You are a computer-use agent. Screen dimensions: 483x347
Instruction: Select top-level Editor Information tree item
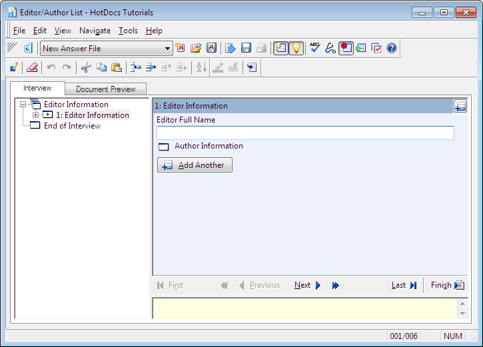76,105
